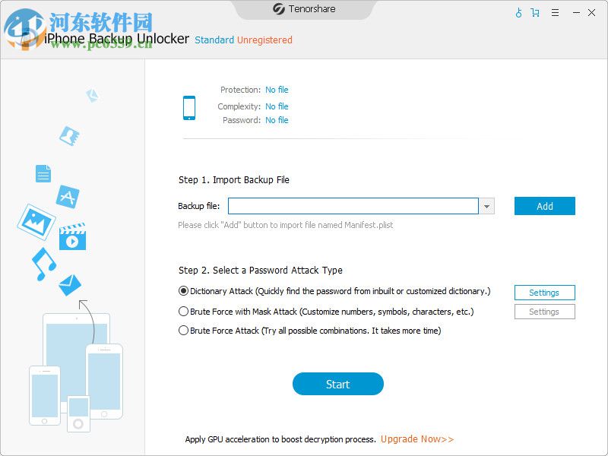Select the Dictionary Attack option
This screenshot has width=608, height=456.
pos(183,290)
